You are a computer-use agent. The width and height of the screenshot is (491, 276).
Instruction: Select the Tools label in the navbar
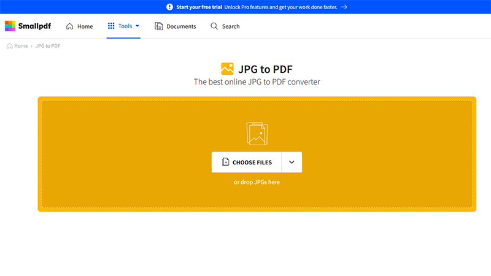[125, 26]
